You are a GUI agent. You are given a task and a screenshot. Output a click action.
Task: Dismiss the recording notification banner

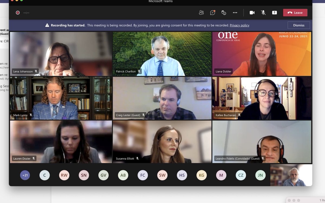(x=299, y=25)
